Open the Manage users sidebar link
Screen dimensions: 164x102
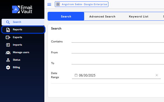coord(21,52)
